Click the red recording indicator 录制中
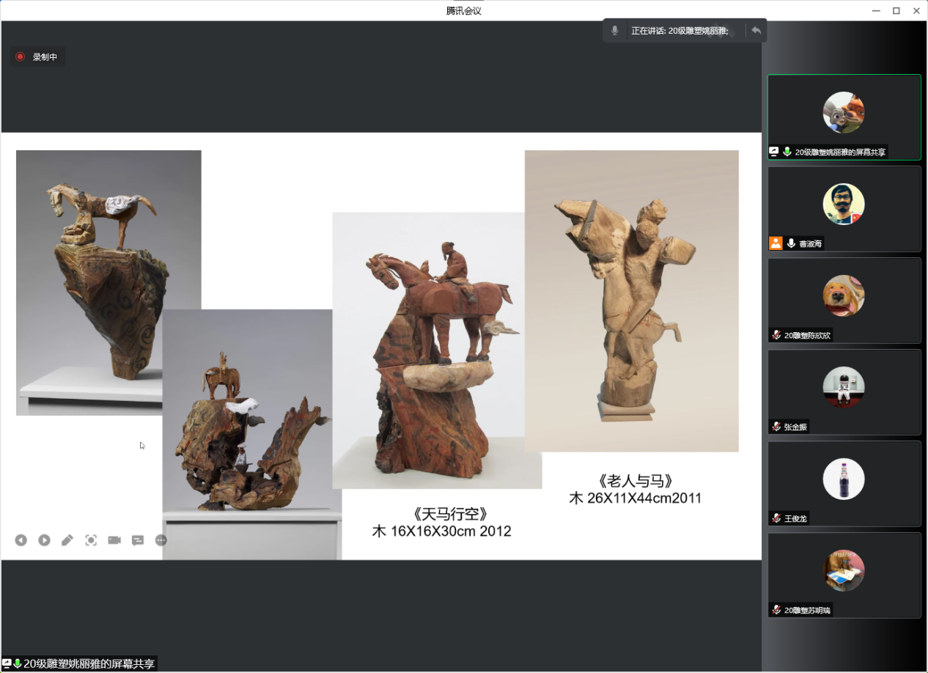Image resolution: width=928 pixels, height=673 pixels. coord(37,57)
